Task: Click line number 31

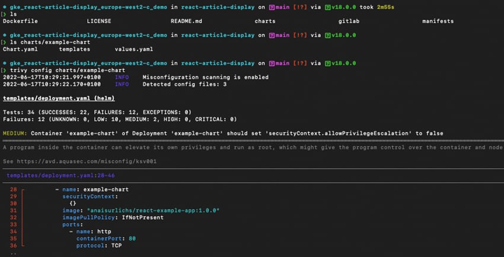Action: tap(13, 211)
